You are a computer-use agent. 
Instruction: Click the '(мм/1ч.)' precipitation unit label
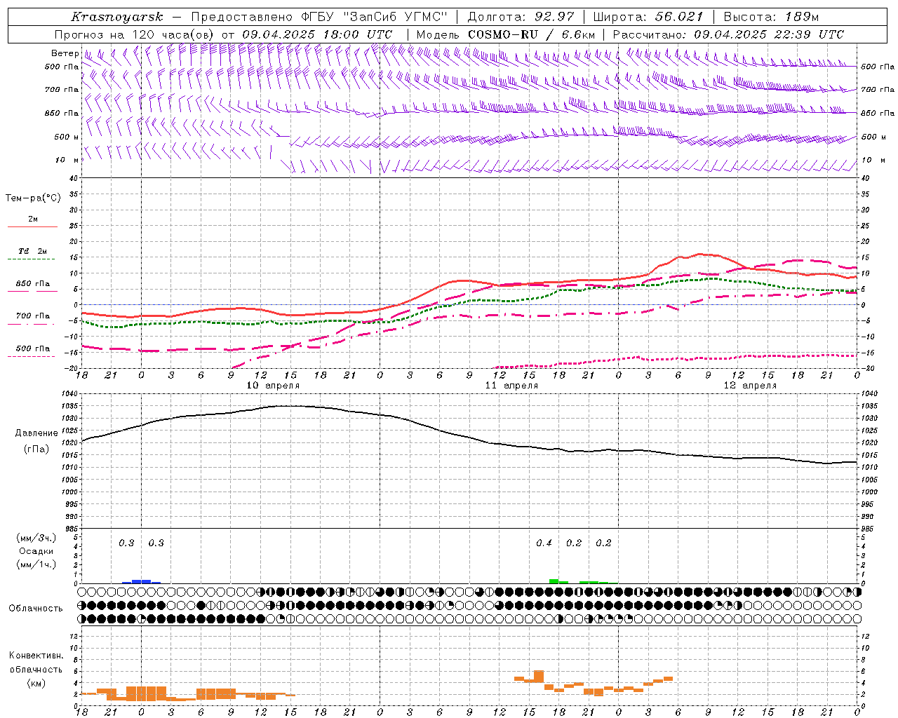coord(36,564)
